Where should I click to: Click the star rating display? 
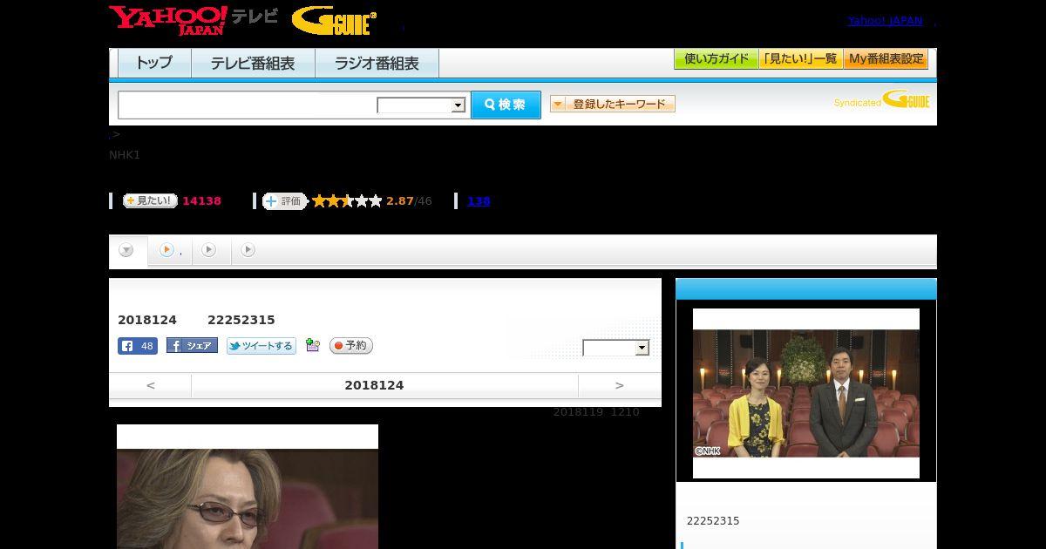click(347, 201)
